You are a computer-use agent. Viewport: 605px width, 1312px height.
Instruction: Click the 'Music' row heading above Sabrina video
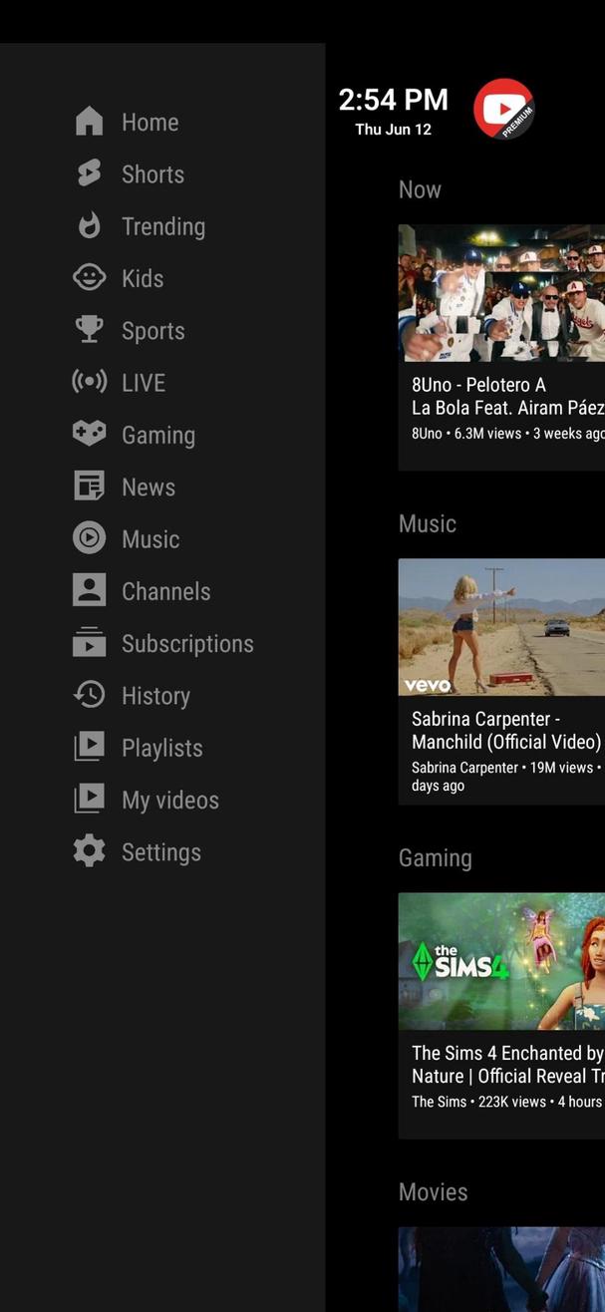coord(428,523)
